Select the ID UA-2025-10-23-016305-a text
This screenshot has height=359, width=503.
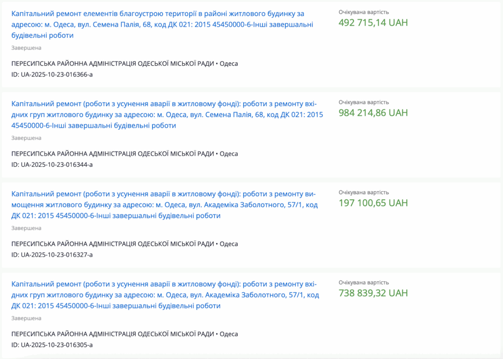pos(52,345)
